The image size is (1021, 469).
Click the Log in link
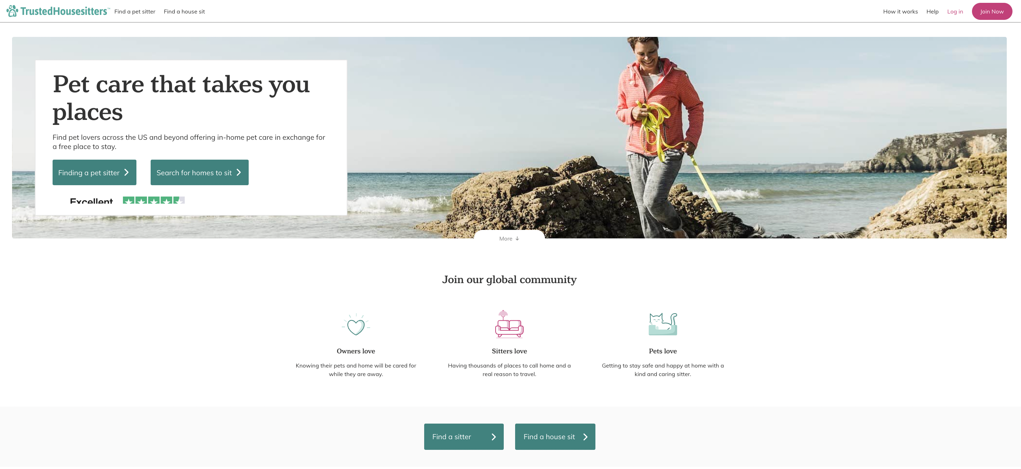(955, 11)
